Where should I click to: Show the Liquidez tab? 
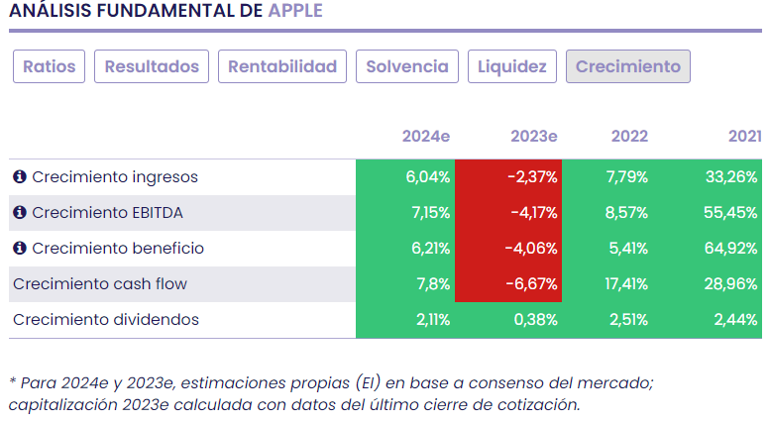tap(512, 67)
